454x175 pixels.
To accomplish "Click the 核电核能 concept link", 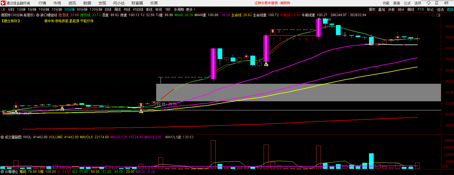I will pos(62,21).
